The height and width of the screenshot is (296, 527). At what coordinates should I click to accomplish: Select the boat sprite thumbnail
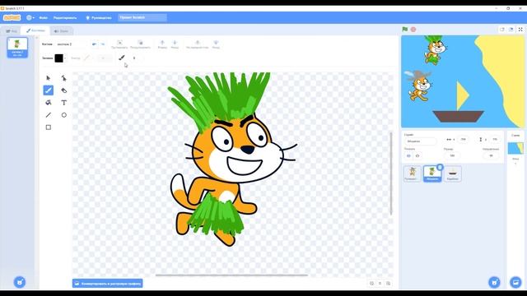coord(452,173)
